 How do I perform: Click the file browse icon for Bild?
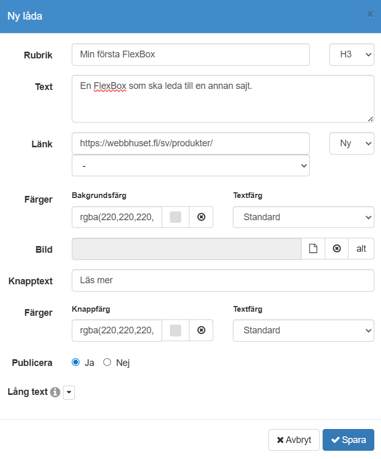313,249
